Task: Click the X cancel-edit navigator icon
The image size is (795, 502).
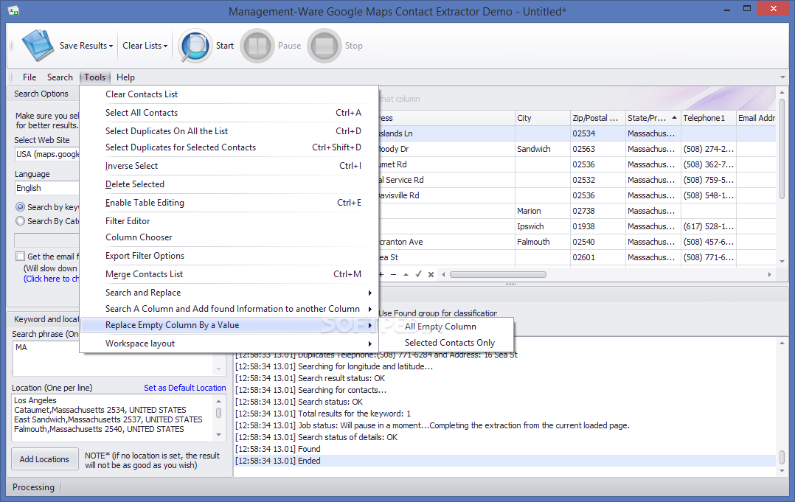Action: pyautogui.click(x=431, y=274)
